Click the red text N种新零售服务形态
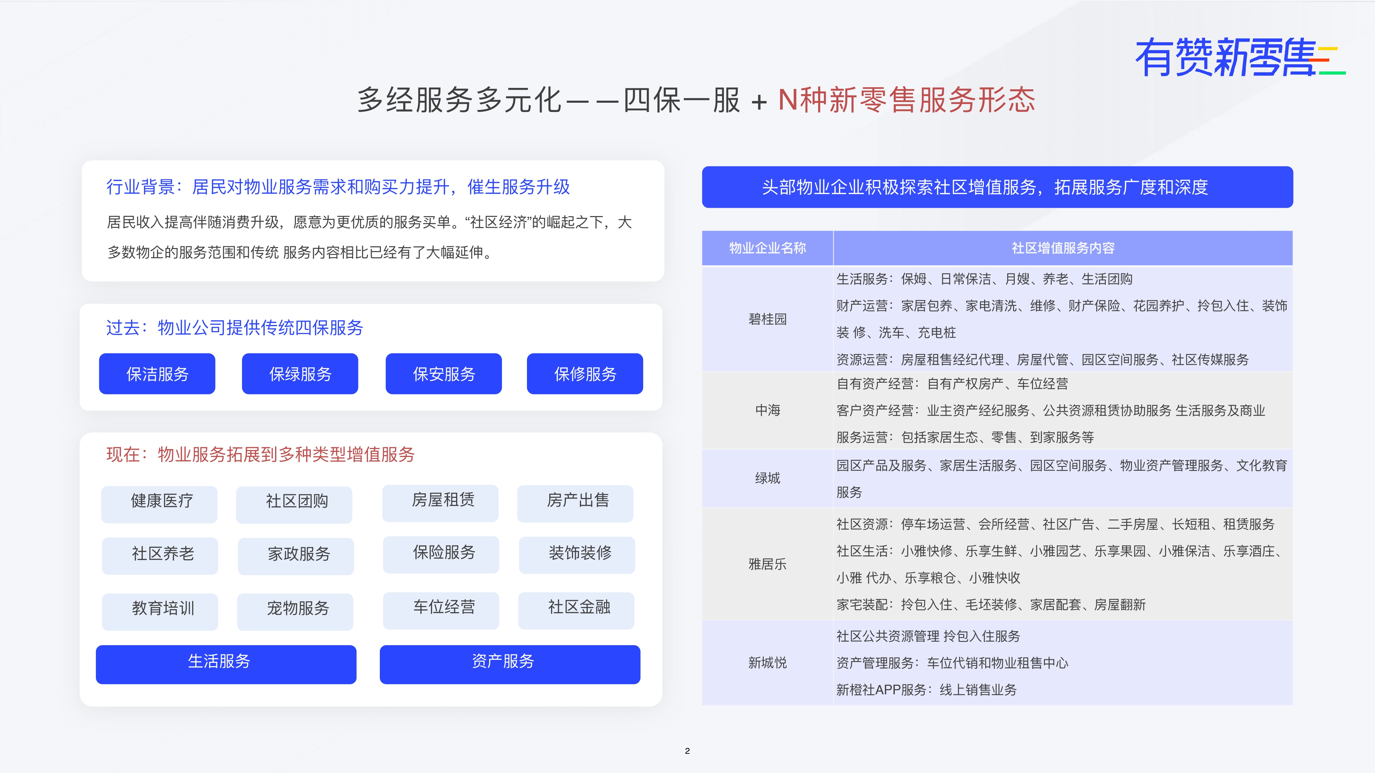 click(906, 100)
